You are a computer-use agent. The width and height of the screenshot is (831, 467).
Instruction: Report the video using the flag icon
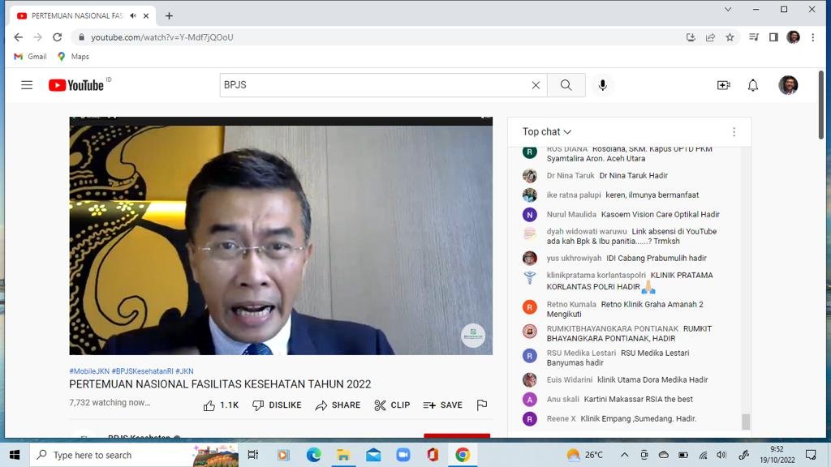[x=482, y=405]
